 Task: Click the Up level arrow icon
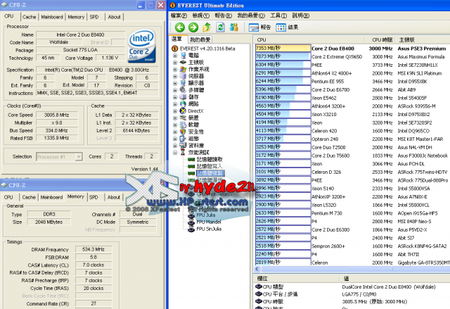(207, 27)
